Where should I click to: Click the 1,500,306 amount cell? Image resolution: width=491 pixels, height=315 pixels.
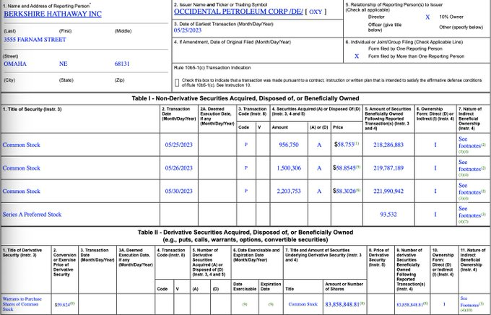coord(289,168)
